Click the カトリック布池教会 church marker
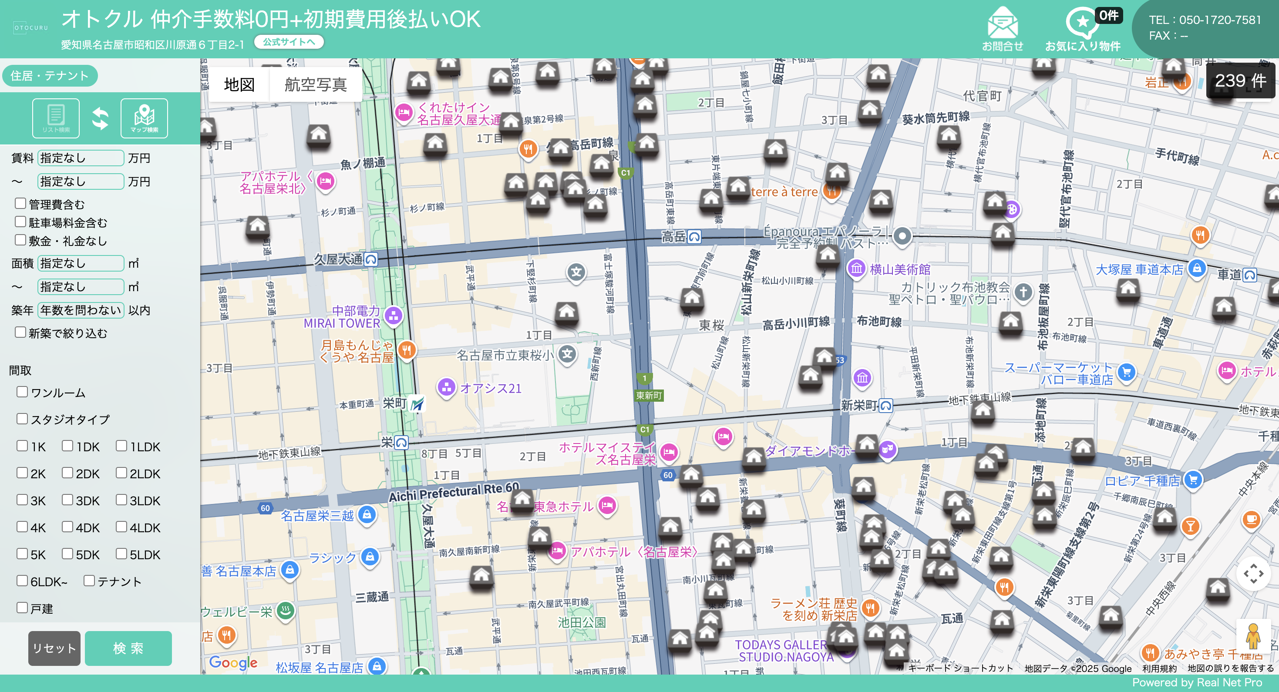Viewport: 1279px width, 692px height. [x=1023, y=292]
